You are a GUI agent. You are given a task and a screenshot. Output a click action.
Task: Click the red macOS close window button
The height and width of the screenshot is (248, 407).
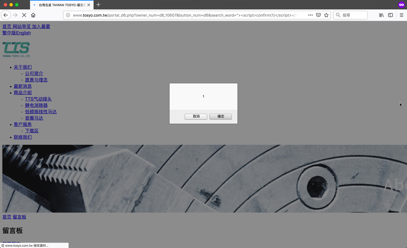(5, 5)
